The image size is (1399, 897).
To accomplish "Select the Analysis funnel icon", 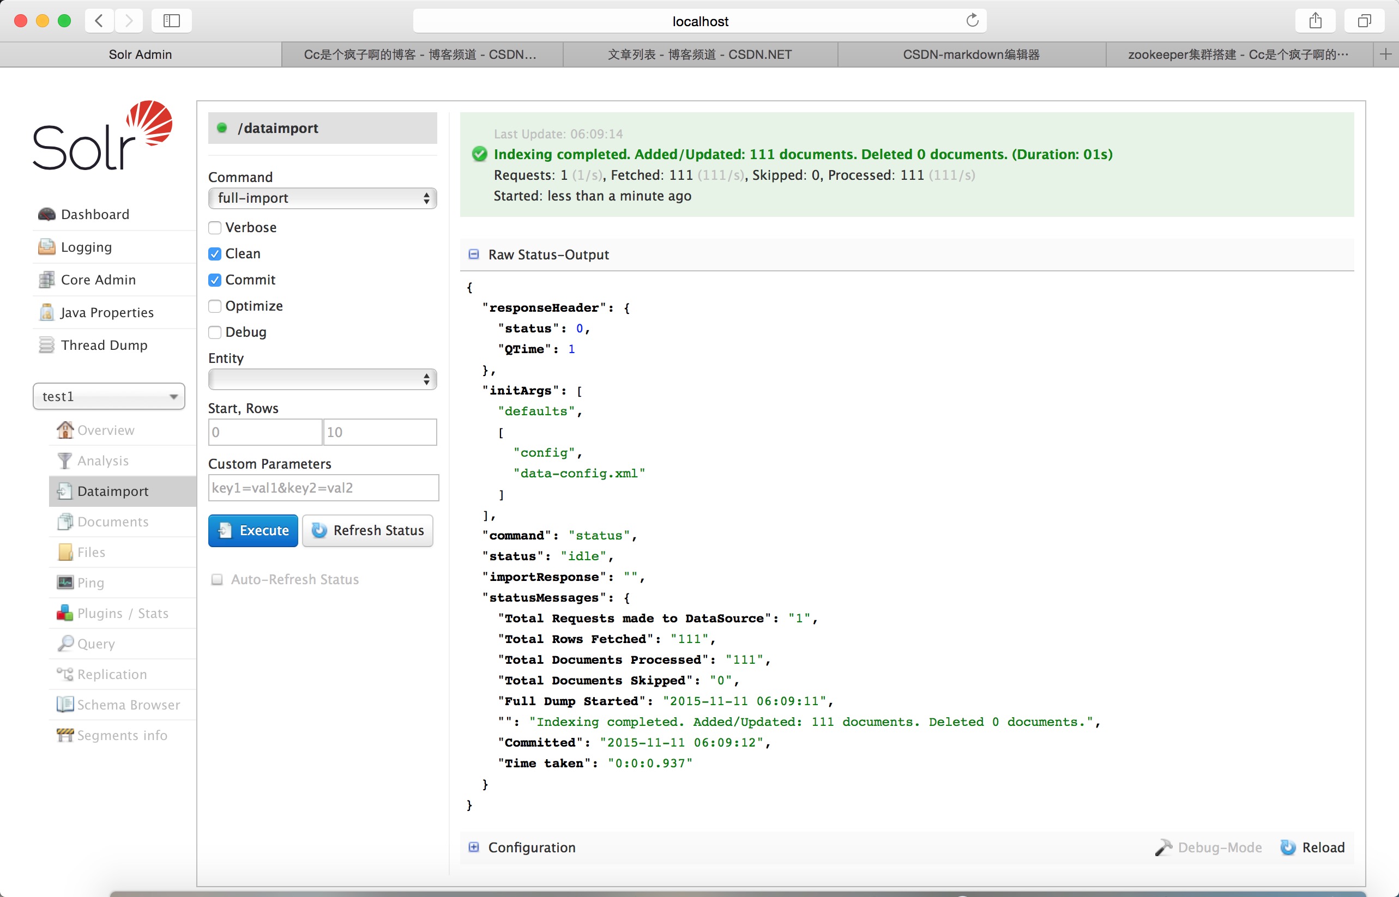I will point(65,460).
